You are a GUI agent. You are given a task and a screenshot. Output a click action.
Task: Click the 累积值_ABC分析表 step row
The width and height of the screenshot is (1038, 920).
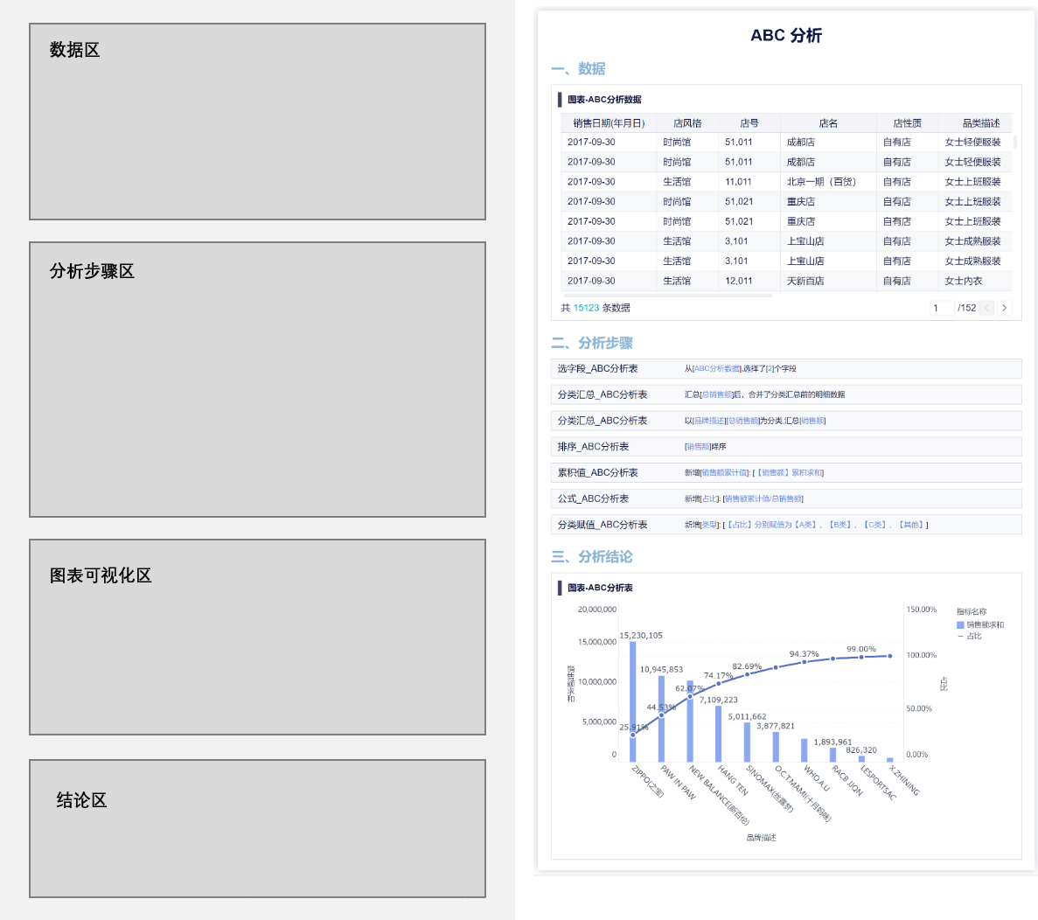(786, 472)
